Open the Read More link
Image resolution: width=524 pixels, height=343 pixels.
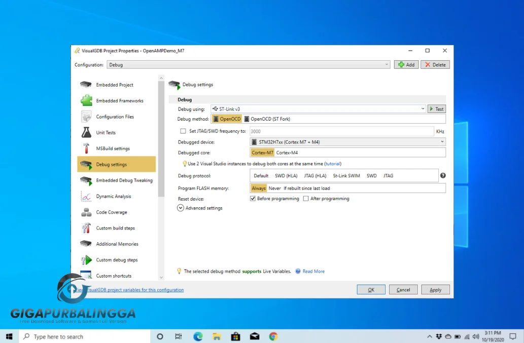pos(313,272)
